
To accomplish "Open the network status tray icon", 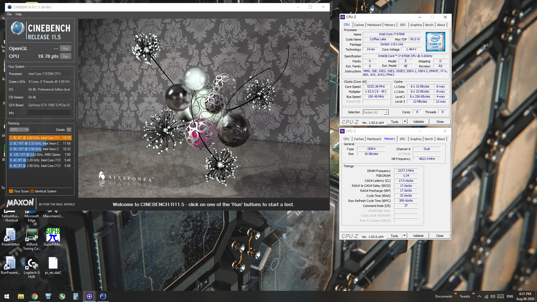I will pos(486,296).
